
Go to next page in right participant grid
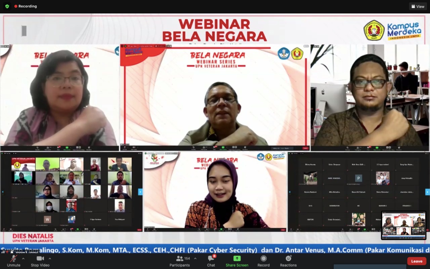point(427,192)
